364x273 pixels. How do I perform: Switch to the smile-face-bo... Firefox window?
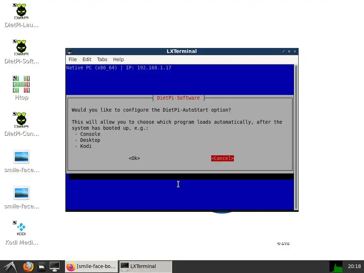pyautogui.click(x=91, y=267)
